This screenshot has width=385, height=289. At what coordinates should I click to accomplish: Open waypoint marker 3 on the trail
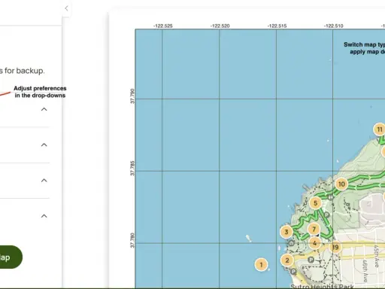tap(286, 232)
